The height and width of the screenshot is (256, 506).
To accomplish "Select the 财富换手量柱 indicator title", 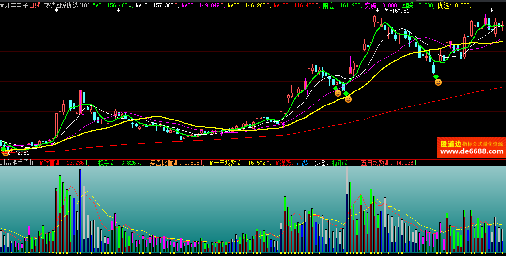I will coord(17,163).
